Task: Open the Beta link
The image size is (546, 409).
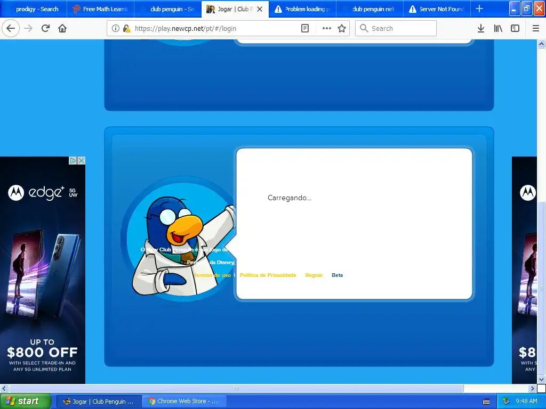Action: pyautogui.click(x=337, y=275)
